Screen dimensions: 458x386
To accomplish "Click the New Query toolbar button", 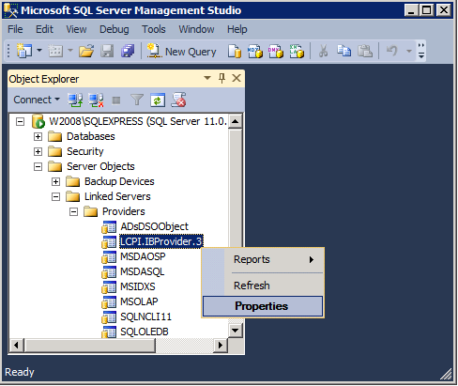I will [x=182, y=52].
